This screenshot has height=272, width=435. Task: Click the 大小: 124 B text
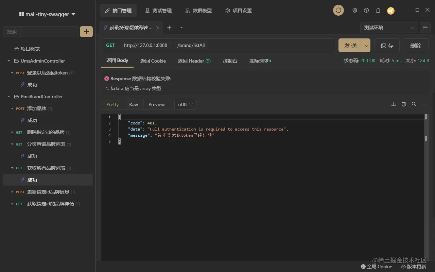coord(417,61)
